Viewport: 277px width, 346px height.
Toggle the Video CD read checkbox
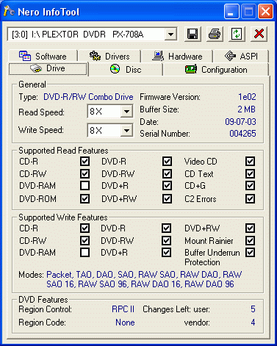[250, 161]
